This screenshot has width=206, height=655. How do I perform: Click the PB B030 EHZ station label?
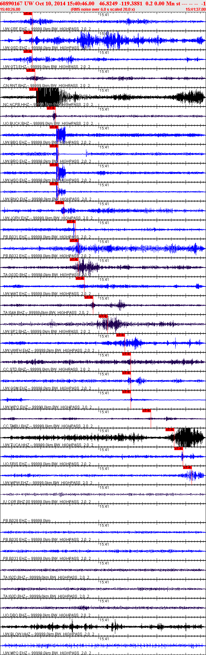coord(15,540)
